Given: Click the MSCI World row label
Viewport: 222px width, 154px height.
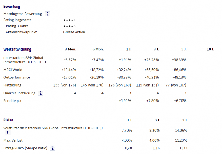Looking at the screenshot, I should coord(13,70).
